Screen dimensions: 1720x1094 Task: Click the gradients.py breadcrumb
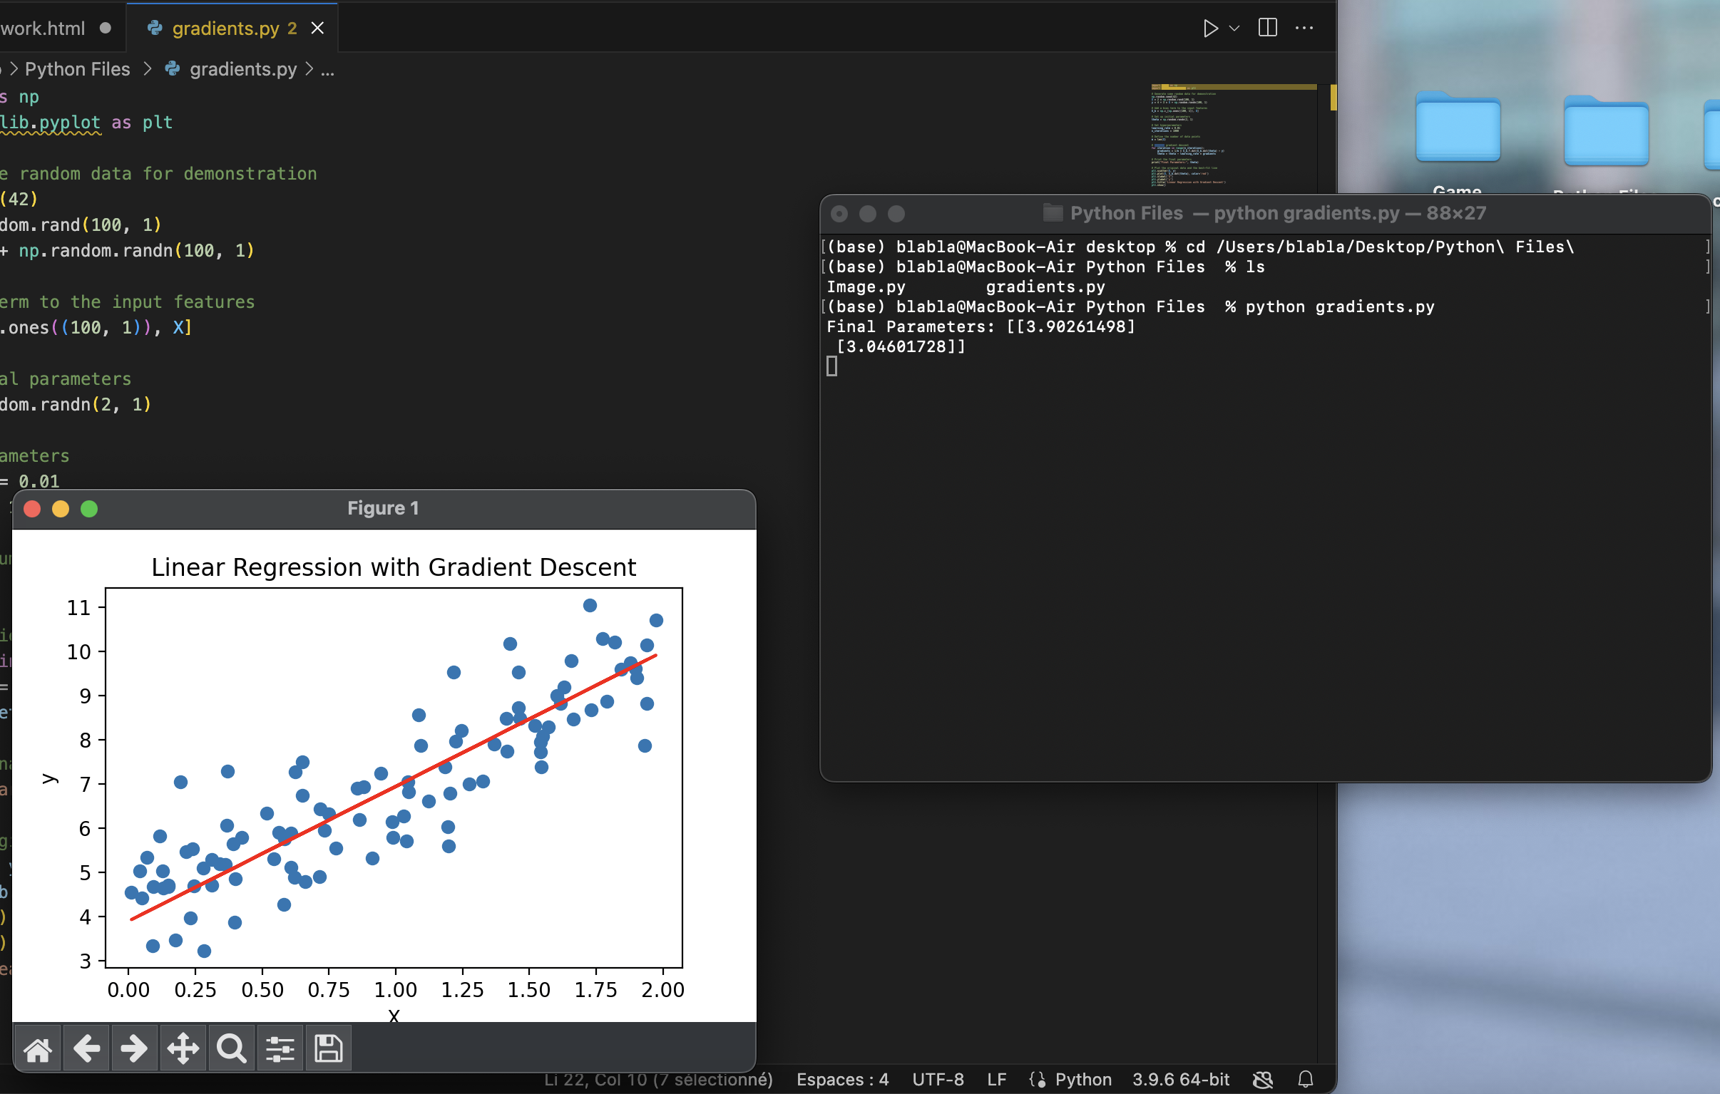coord(243,69)
